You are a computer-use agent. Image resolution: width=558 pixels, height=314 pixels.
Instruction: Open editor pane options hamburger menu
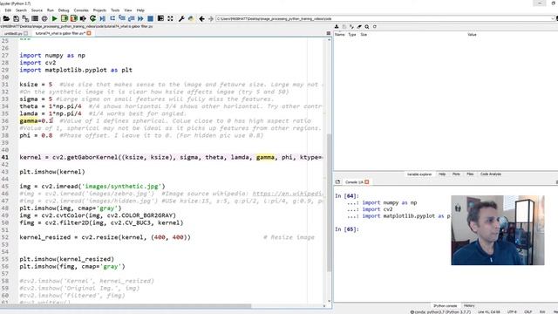[x=328, y=33]
